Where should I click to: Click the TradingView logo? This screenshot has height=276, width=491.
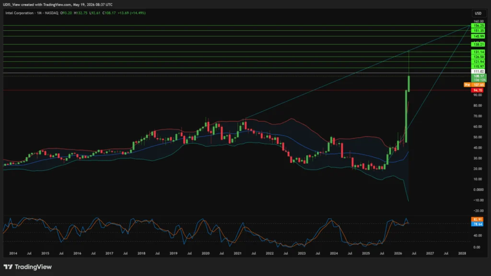pos(27,267)
